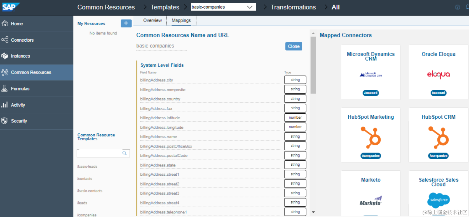Click the template search input field
469x217 pixels.
[x=103, y=153]
